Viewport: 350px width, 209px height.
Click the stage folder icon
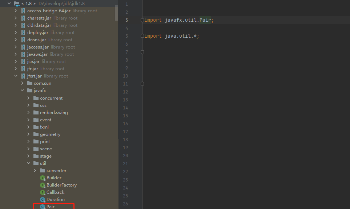[x=36, y=156]
